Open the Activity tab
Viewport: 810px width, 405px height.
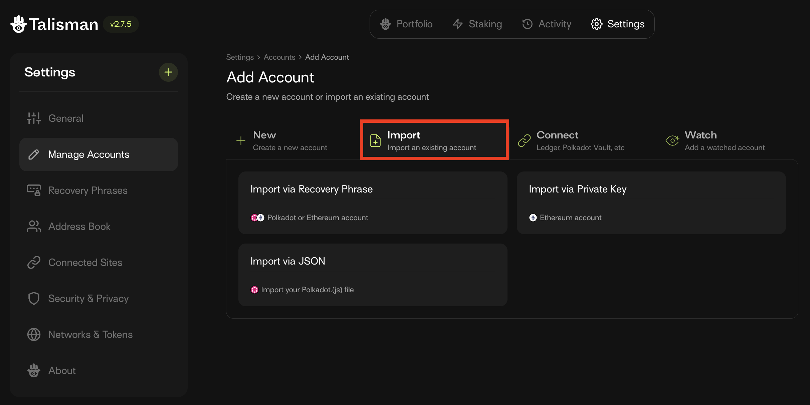pyautogui.click(x=547, y=24)
